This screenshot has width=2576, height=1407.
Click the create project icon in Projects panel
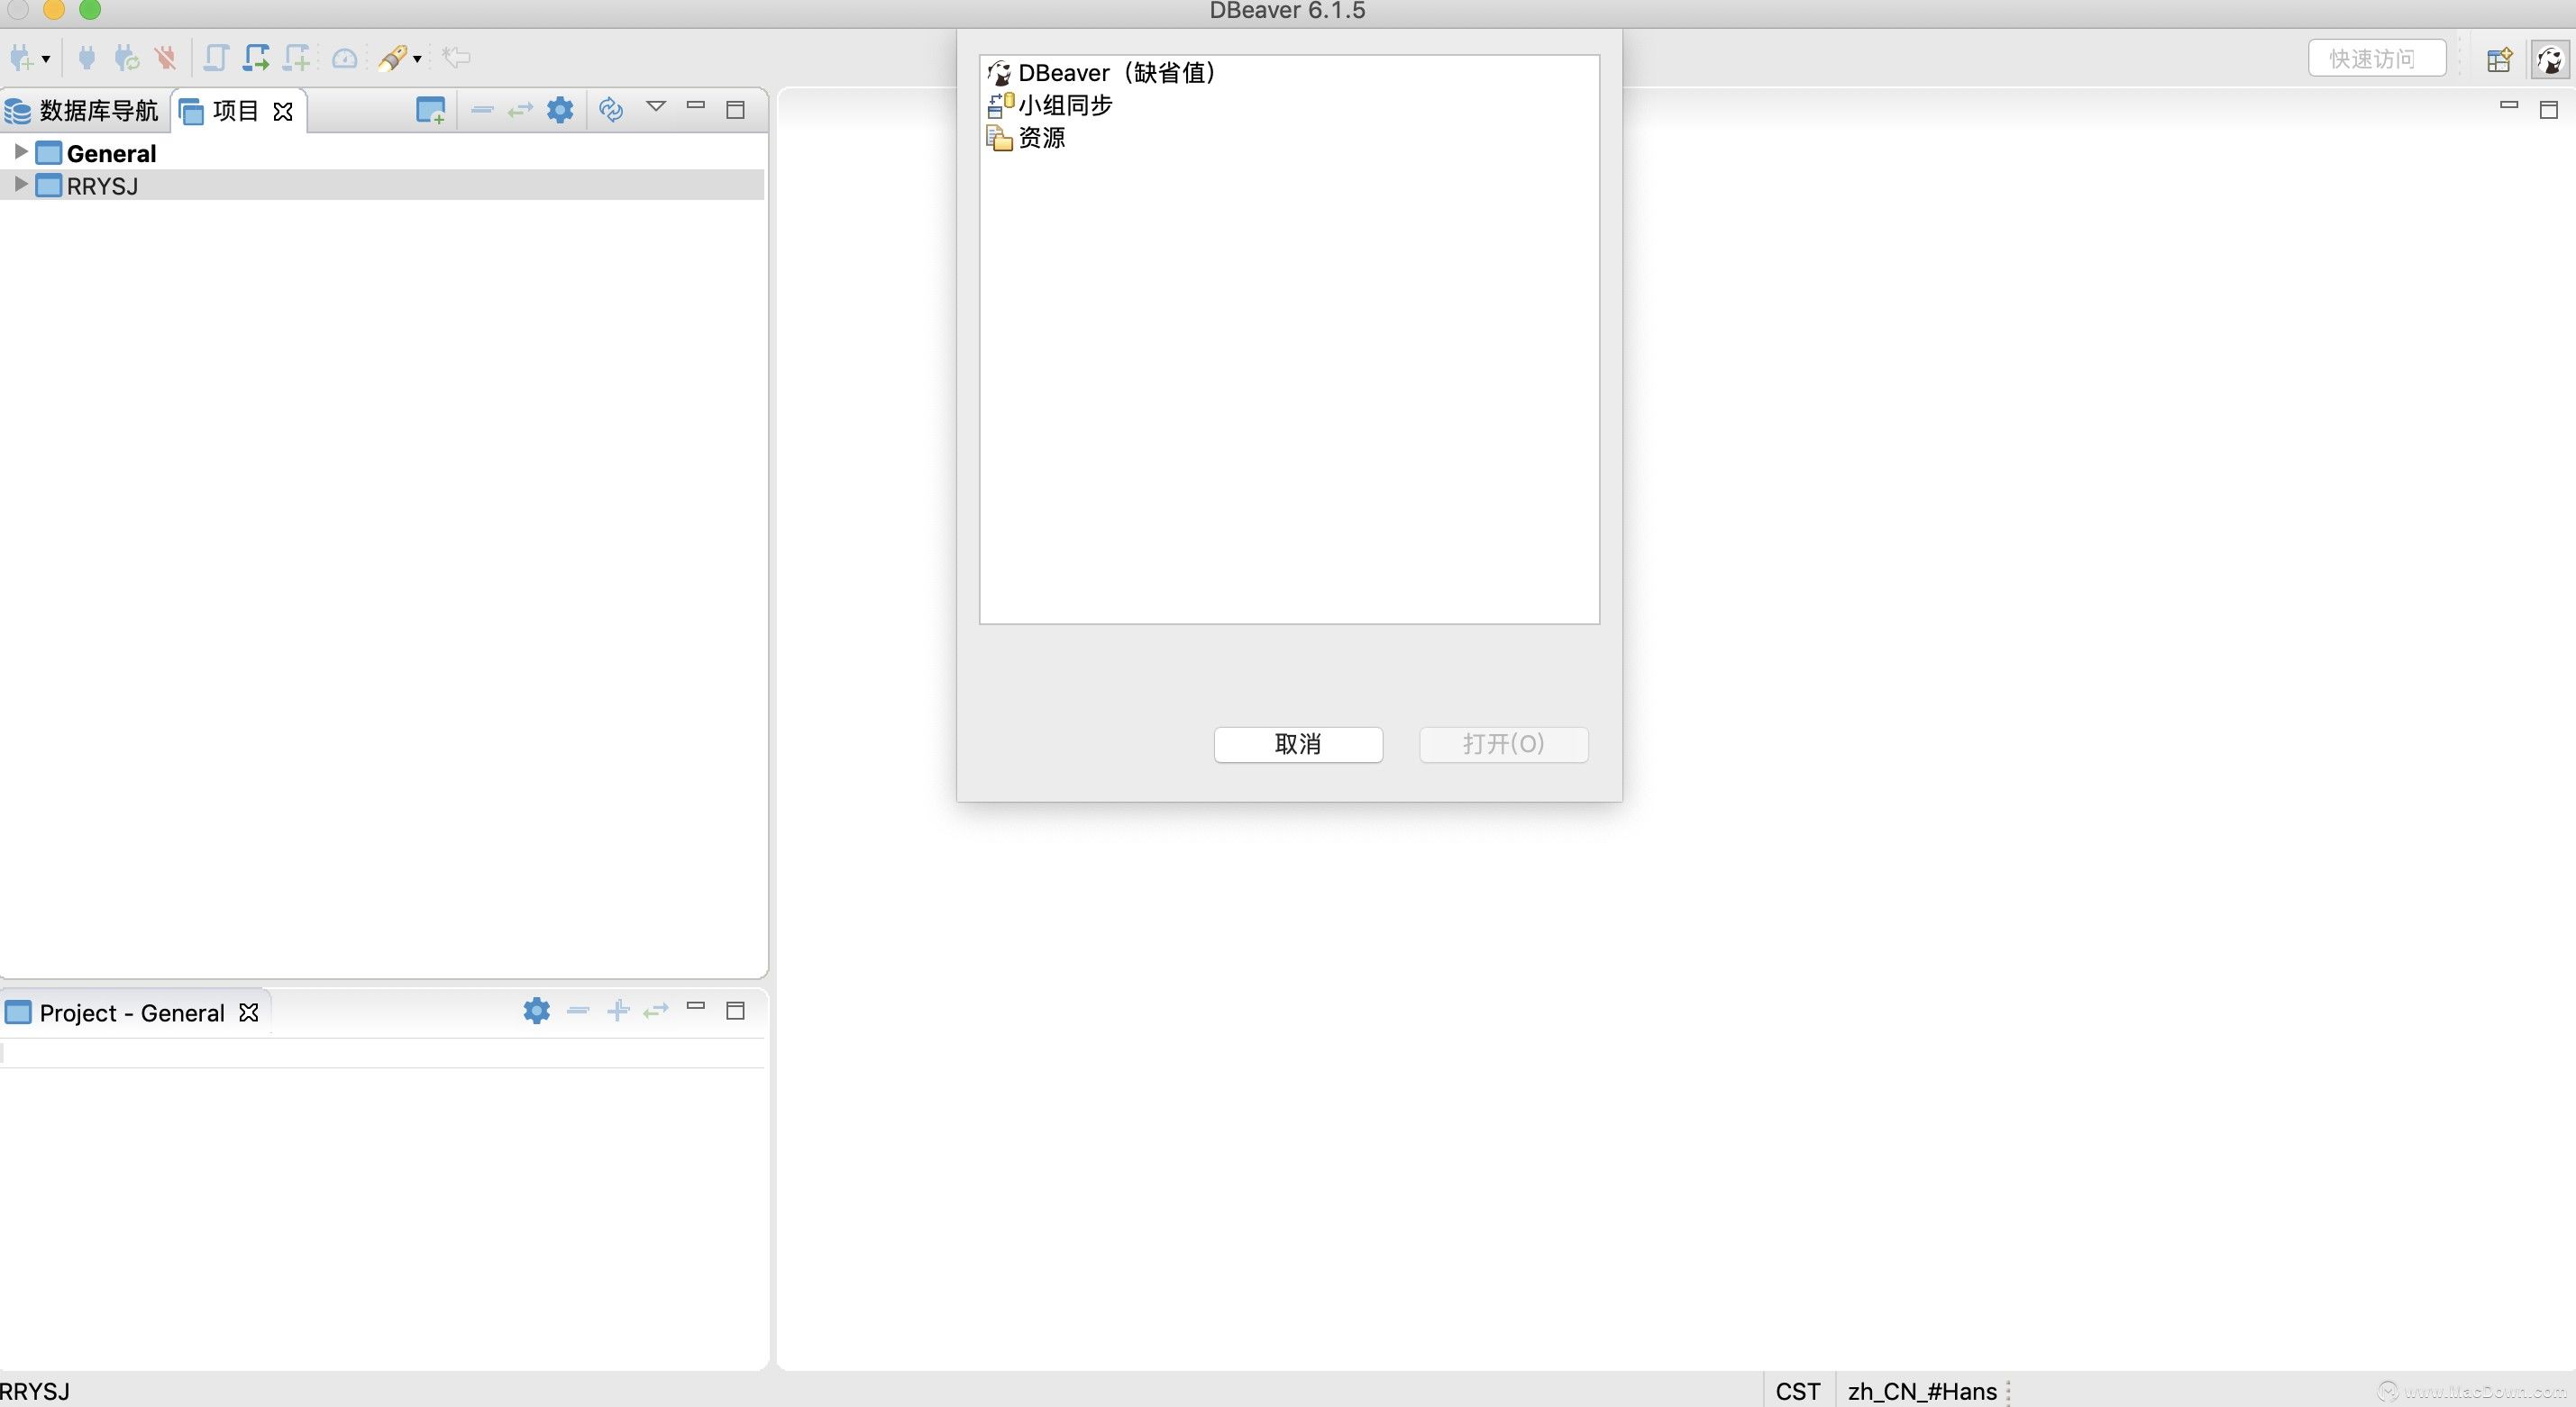430,110
